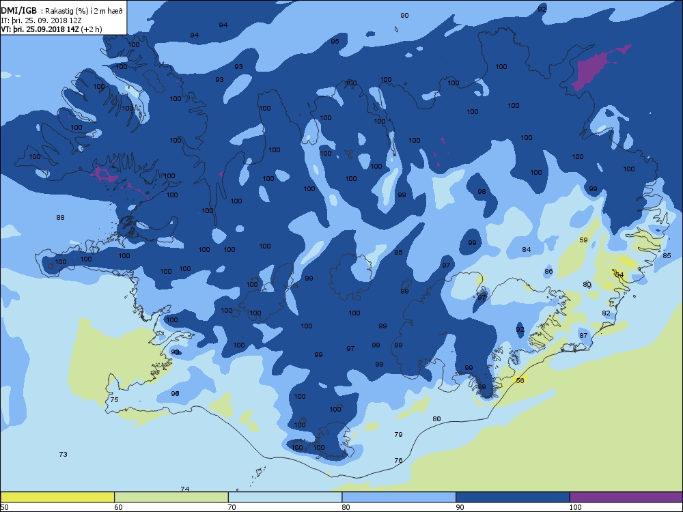Click the legend tick label 60
This screenshot has height=512, width=683.
click(118, 507)
